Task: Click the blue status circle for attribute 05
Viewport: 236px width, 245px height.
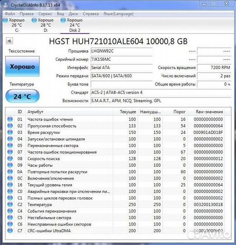Action: (10, 145)
